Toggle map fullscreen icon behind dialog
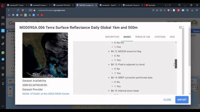 click(x=194, y=89)
